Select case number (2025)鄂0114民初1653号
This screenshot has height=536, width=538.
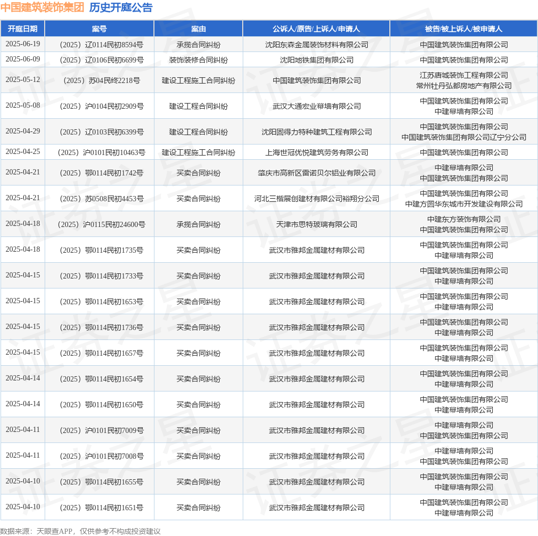(101, 302)
